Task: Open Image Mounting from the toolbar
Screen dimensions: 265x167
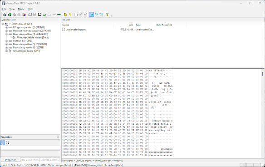Action: (x=14, y=15)
